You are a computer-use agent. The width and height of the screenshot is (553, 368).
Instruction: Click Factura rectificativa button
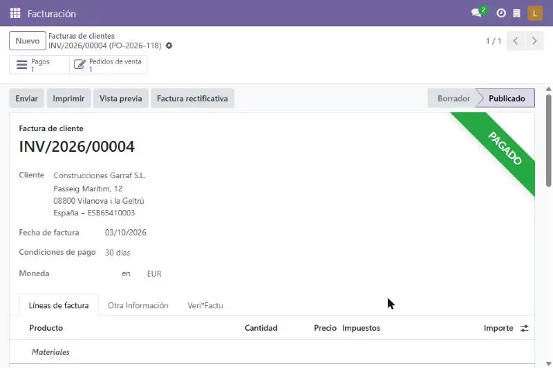tap(192, 98)
